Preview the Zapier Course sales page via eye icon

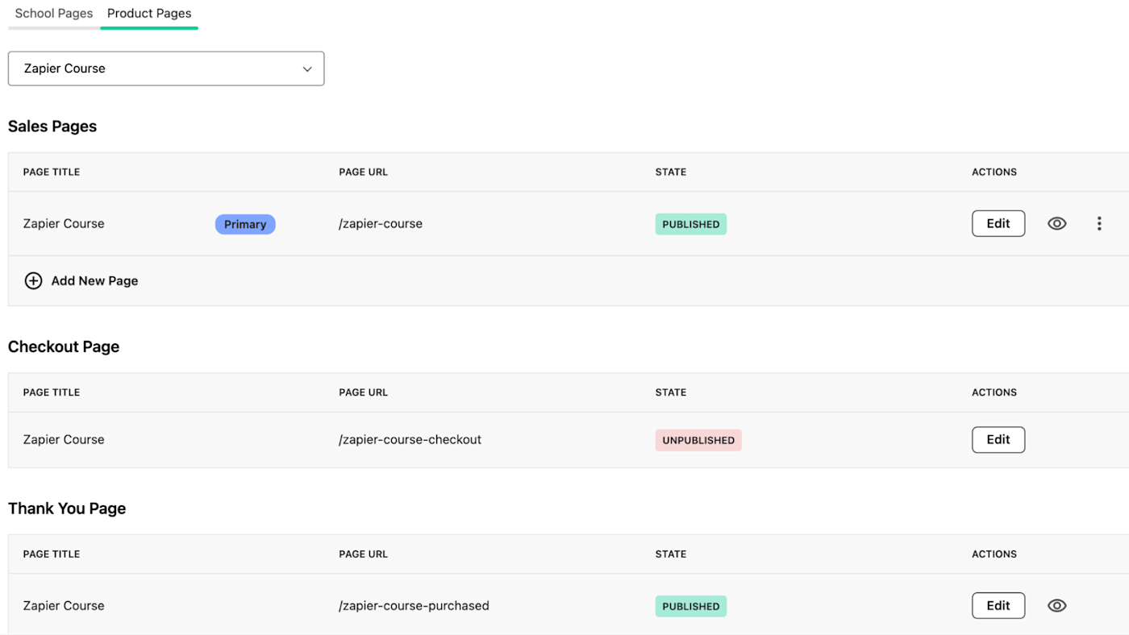[x=1056, y=224]
